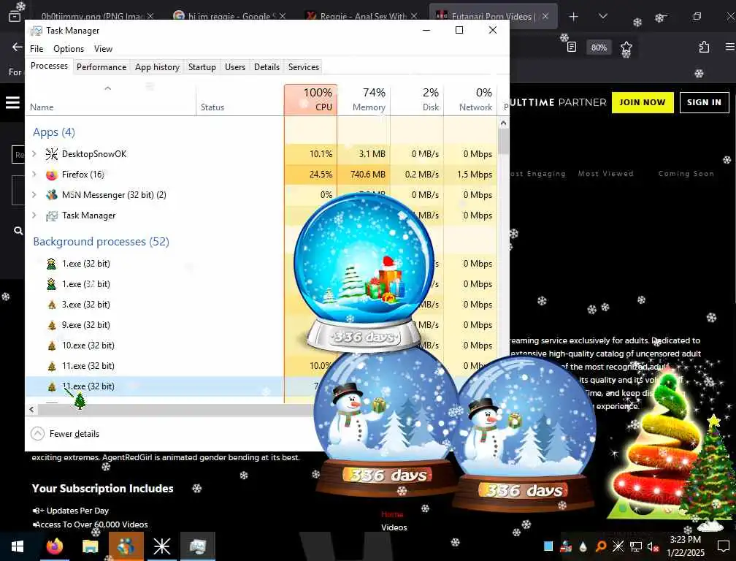Open a new Firefox tab with plus button
Viewport: 736px width, 561px height.
click(x=573, y=16)
